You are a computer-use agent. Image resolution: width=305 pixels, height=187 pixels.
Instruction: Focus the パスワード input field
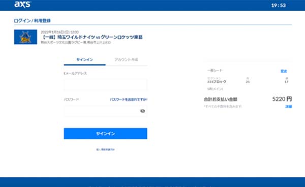(105, 111)
